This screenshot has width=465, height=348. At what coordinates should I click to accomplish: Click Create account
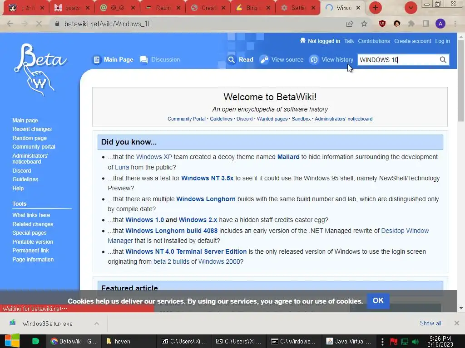tap(412, 41)
